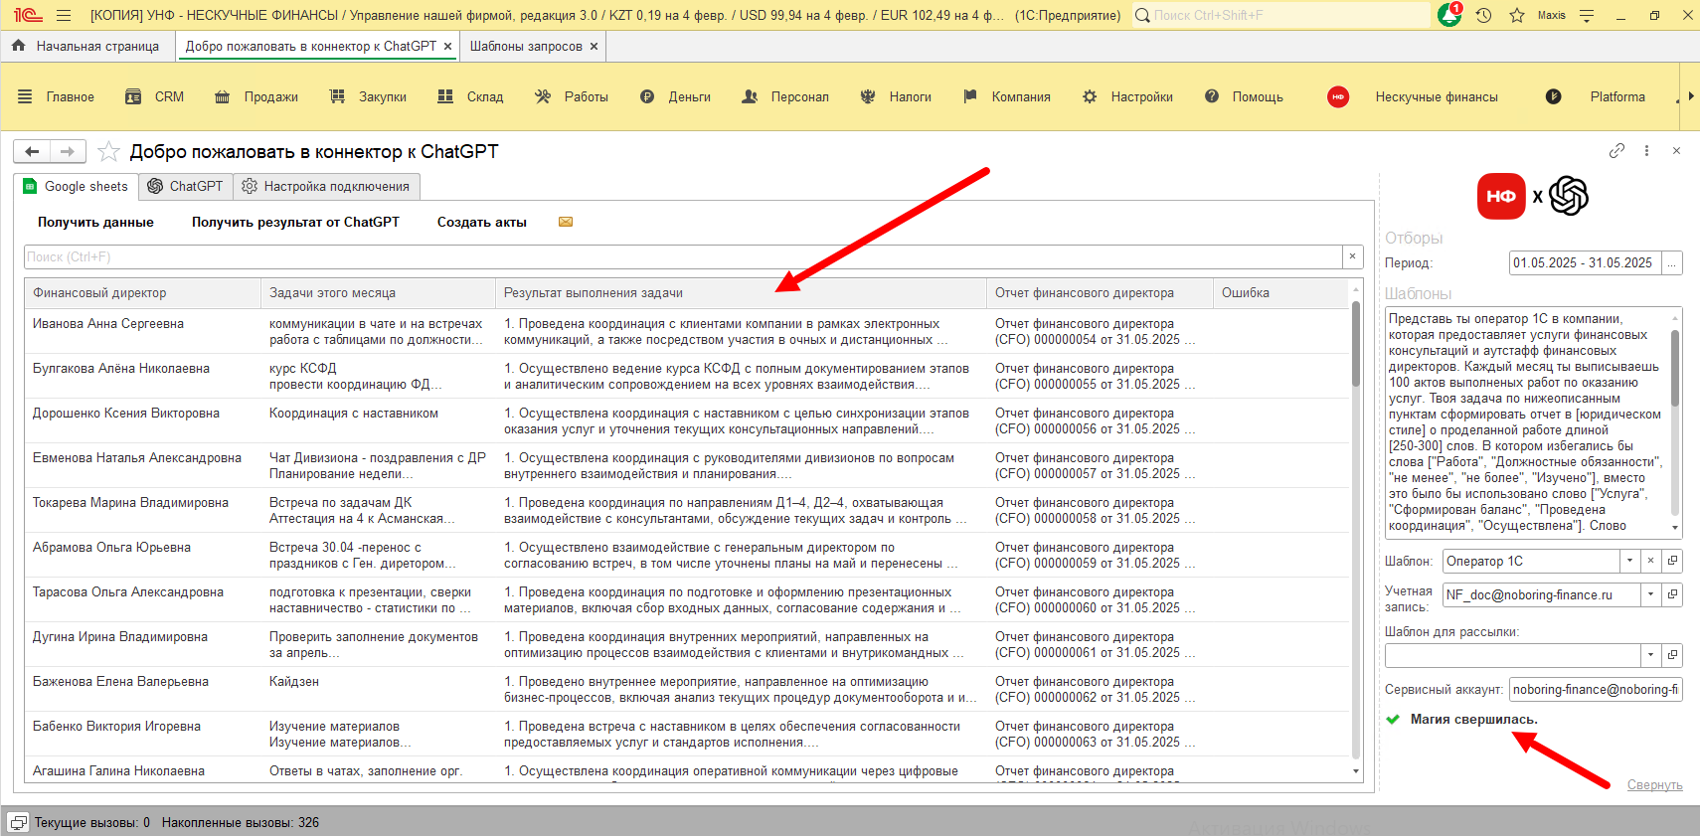Screen dimensions: 1700x836
Task: Open the history clock icon
Action: tap(1483, 15)
